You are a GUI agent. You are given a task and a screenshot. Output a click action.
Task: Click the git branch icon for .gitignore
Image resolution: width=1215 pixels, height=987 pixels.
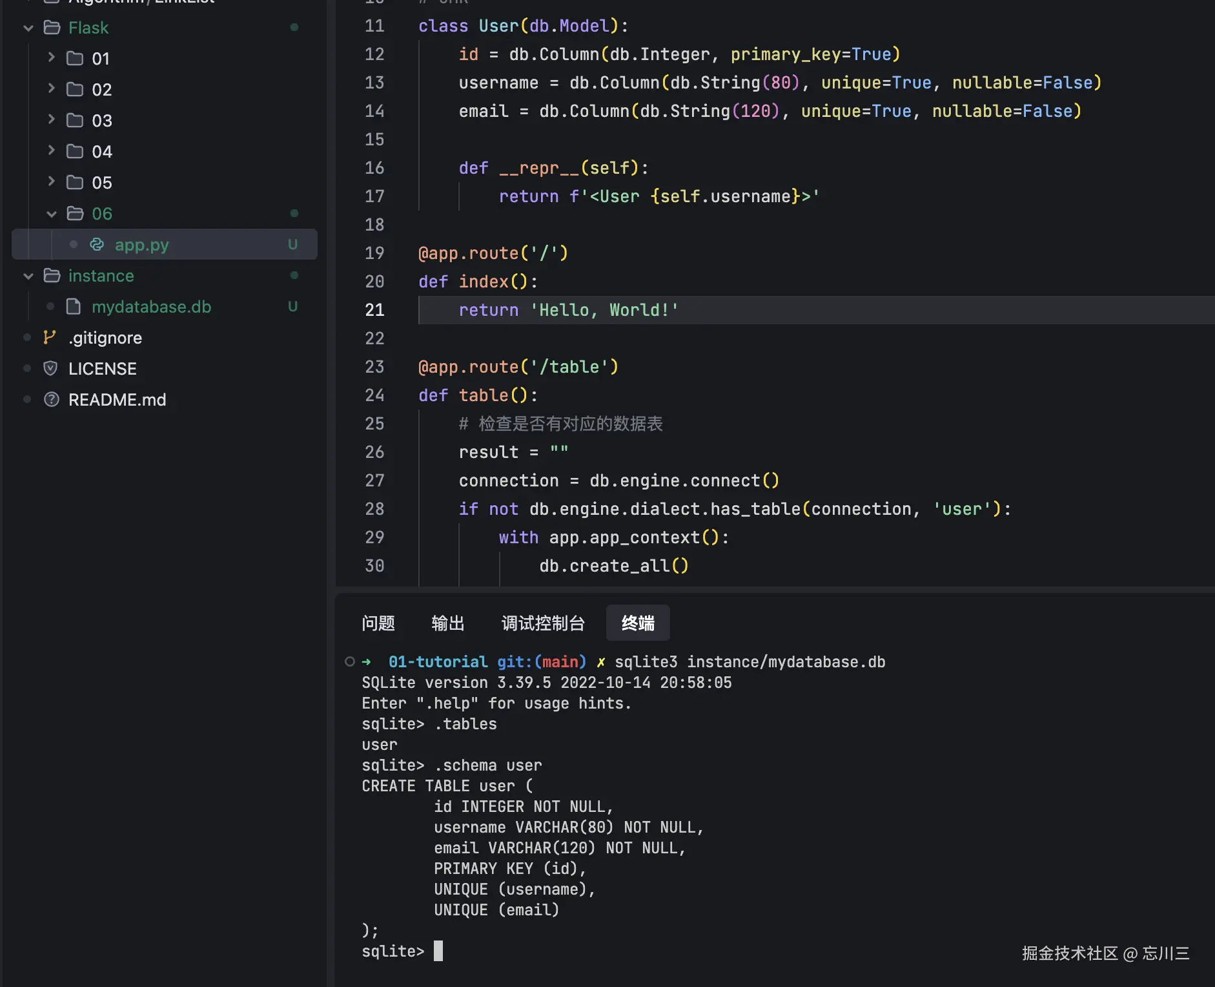[50, 337]
